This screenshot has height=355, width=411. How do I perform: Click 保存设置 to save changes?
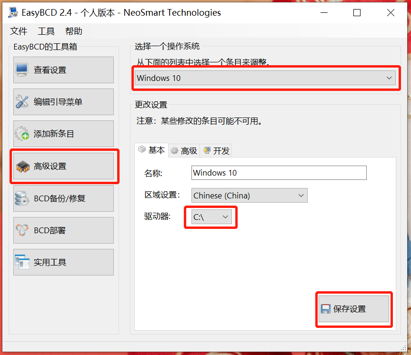[x=353, y=309]
